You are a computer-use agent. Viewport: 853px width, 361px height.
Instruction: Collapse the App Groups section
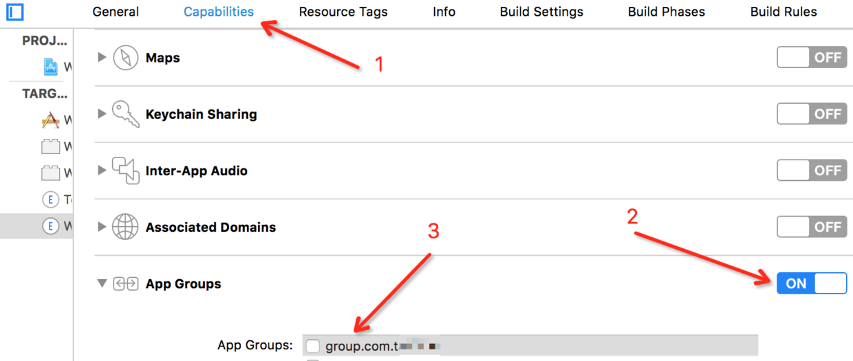[x=102, y=283]
